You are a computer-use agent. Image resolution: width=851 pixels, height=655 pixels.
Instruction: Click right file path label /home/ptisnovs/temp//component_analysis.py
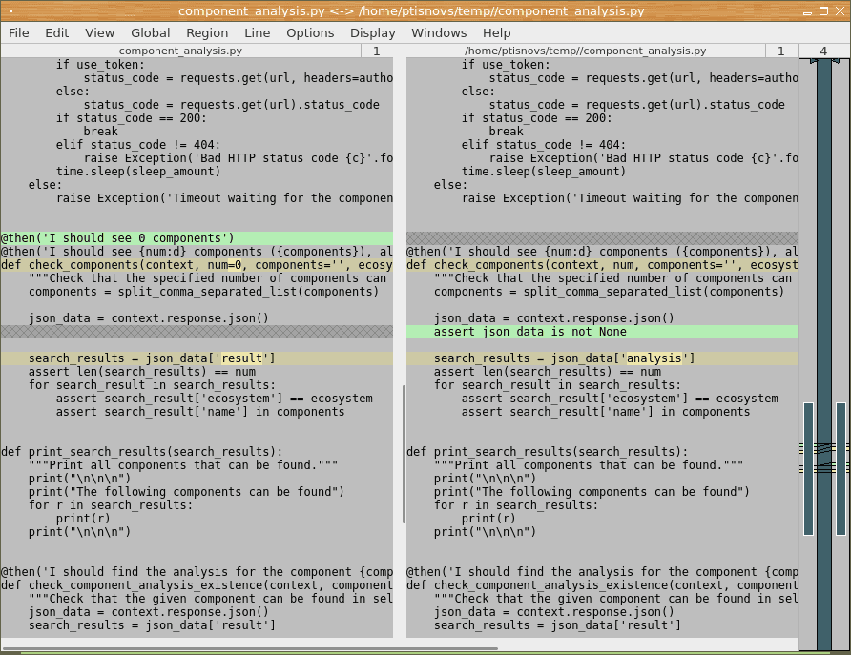coord(586,51)
